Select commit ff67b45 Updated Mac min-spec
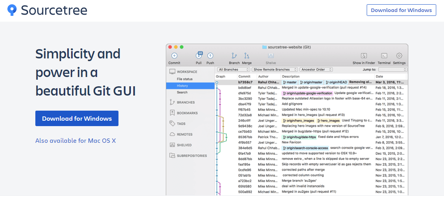 [x=312, y=109]
